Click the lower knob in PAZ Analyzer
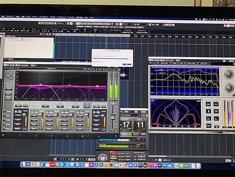 [229, 88]
